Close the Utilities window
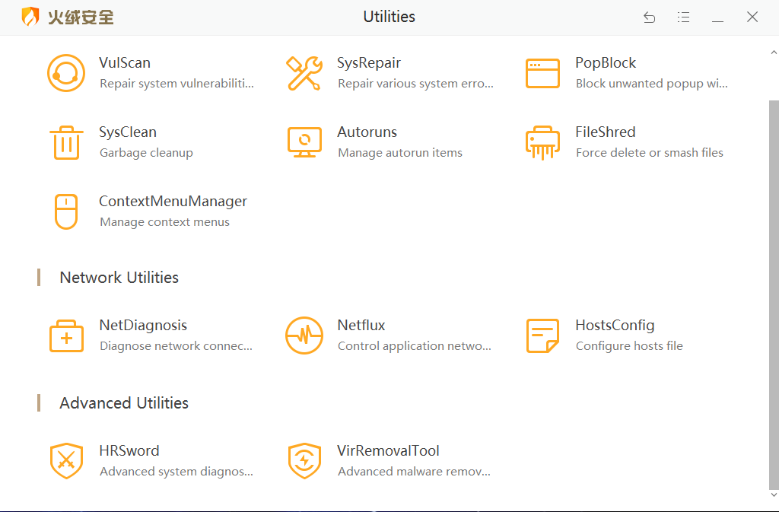 pyautogui.click(x=752, y=17)
